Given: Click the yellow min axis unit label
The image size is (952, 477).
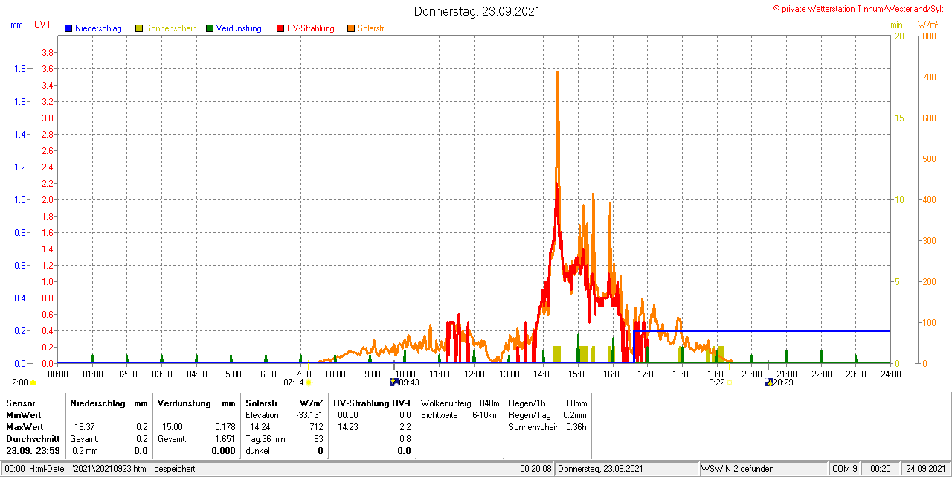Looking at the screenshot, I should tap(896, 25).
